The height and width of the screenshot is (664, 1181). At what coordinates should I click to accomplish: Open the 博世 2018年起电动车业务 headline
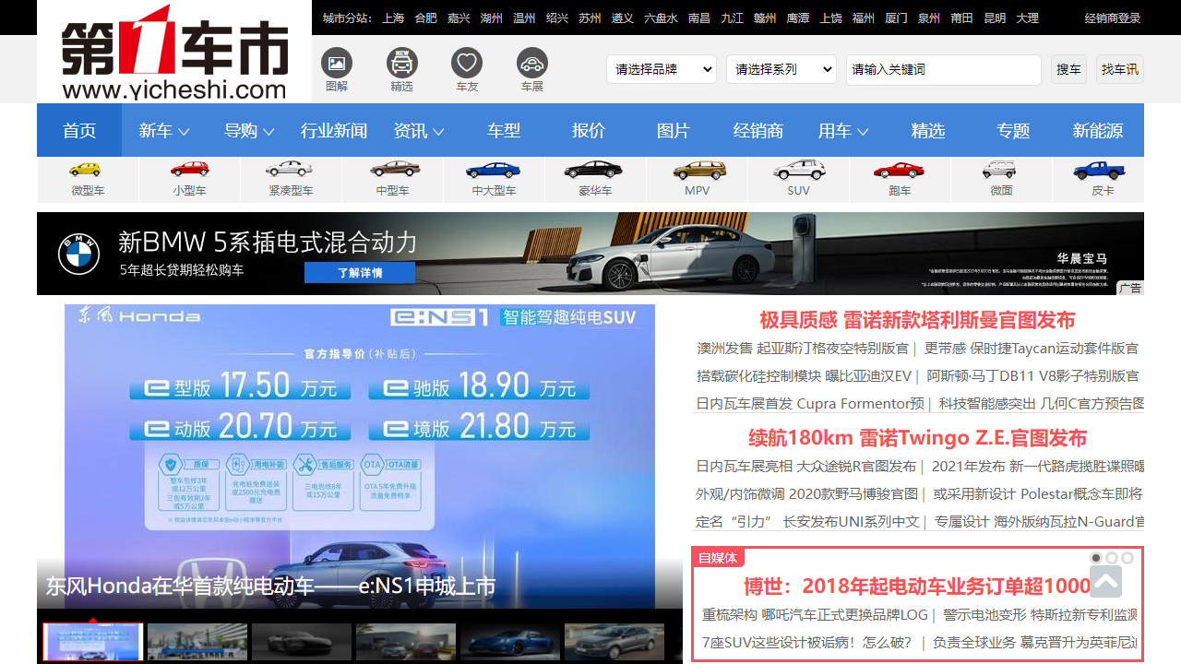click(x=917, y=587)
